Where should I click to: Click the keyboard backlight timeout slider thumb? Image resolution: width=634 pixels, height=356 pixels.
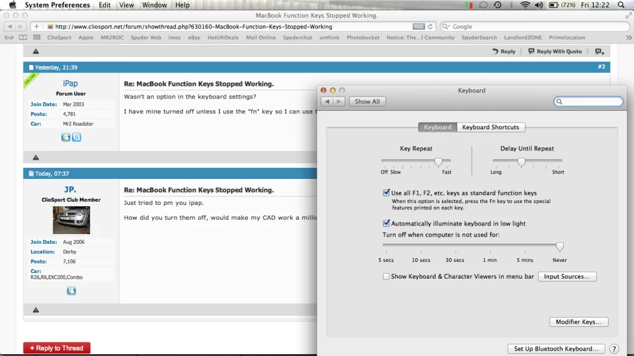pos(560,246)
